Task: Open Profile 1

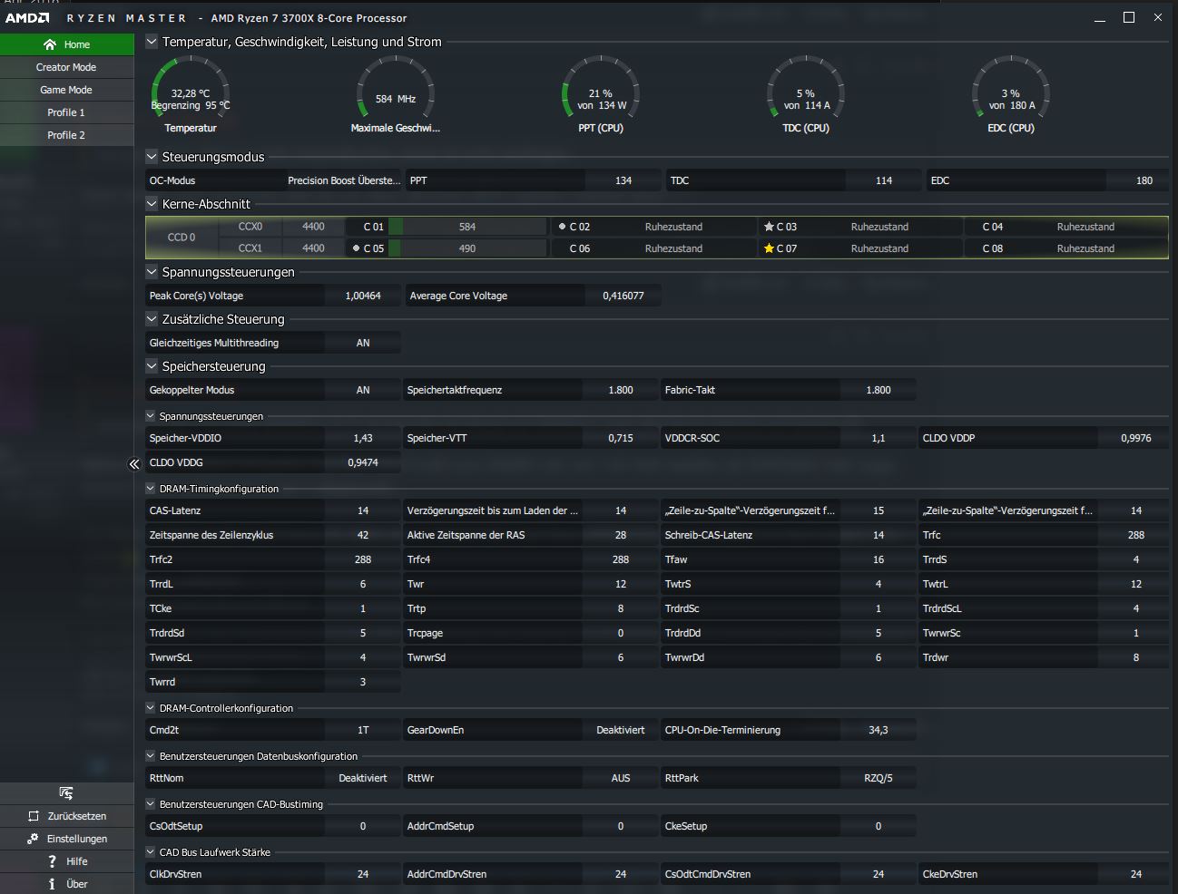Action: (67, 112)
